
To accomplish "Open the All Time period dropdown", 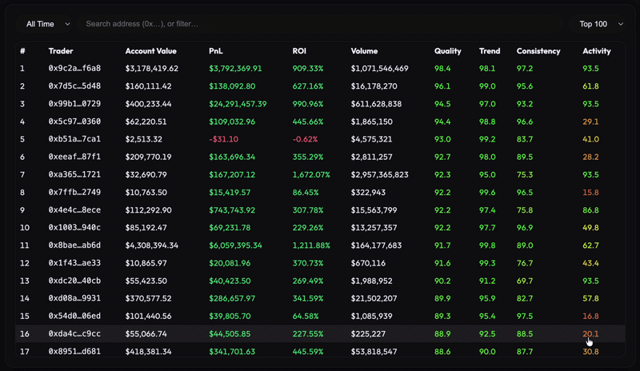I will tap(47, 24).
